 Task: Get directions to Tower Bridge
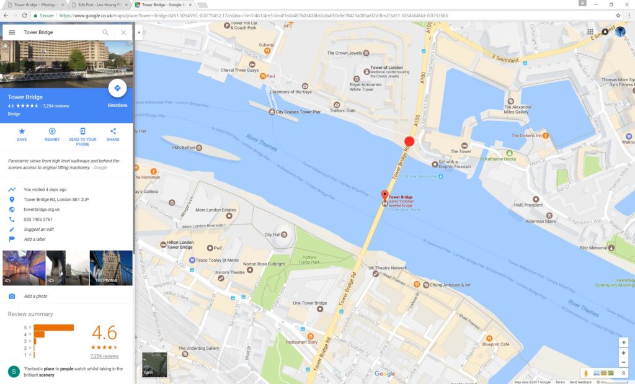[x=117, y=89]
